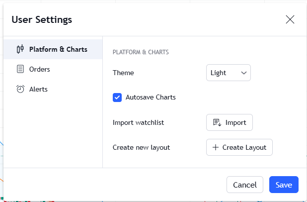Click the import icon inside the Import button
Image resolution: width=307 pixels, height=202 pixels.
point(217,122)
